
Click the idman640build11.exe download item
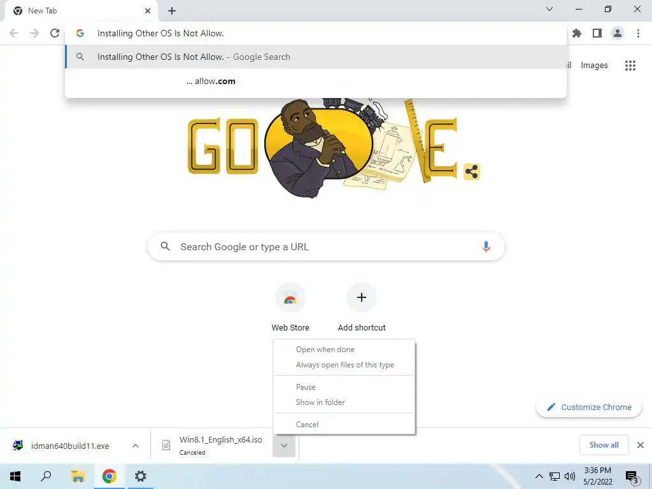[x=63, y=446]
